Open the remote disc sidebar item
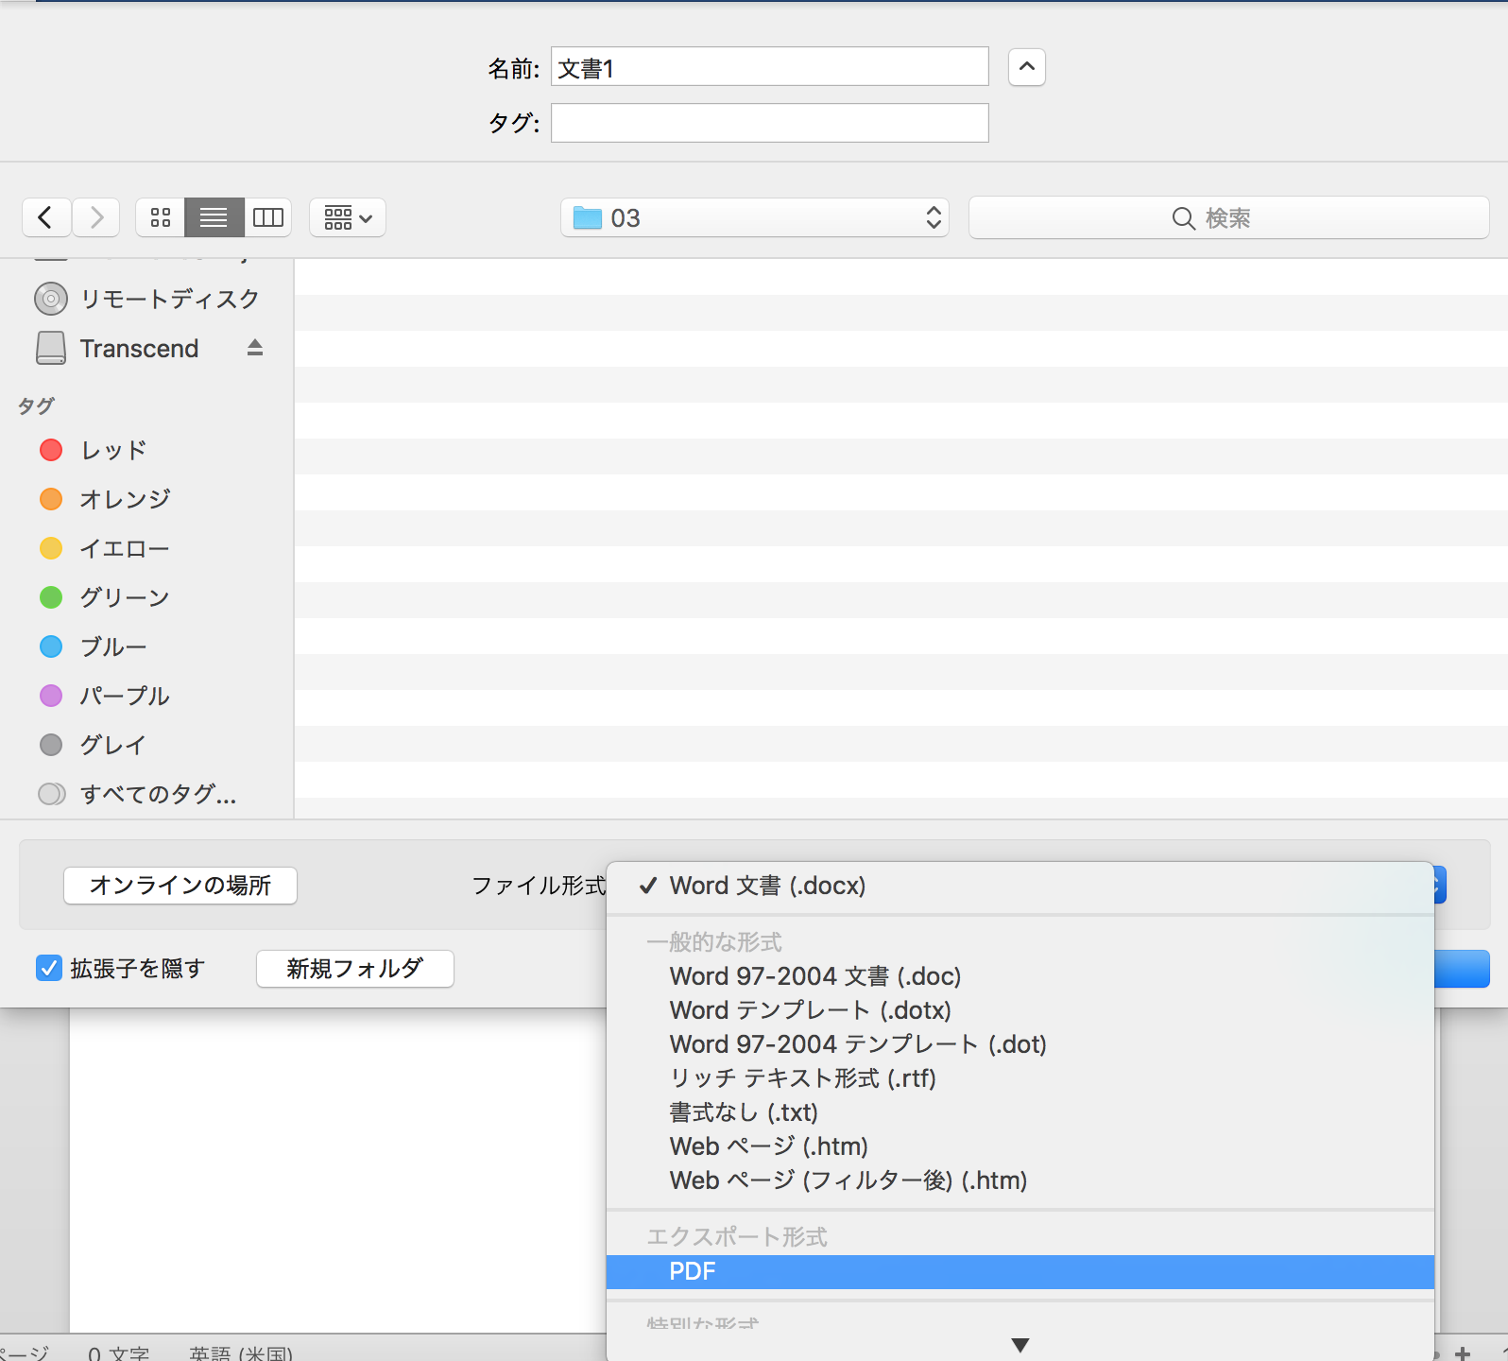 click(168, 299)
